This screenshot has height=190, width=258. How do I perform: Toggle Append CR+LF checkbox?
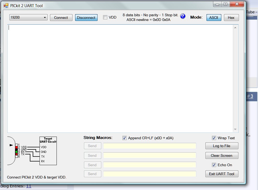pos(125,138)
